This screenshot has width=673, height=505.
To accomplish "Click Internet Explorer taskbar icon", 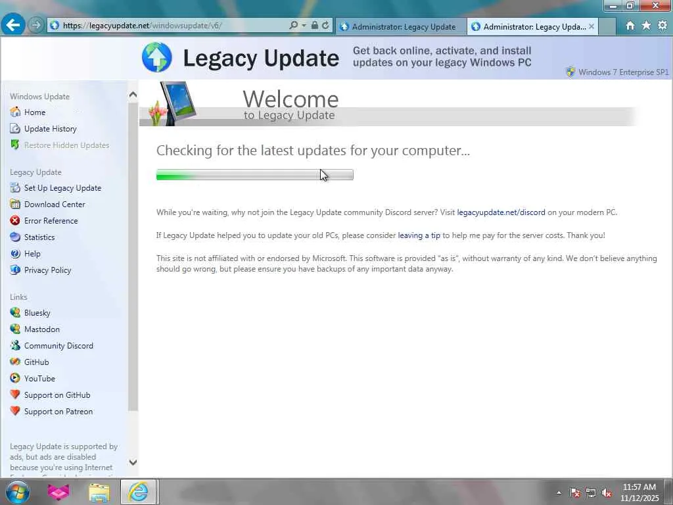I will point(138,492).
